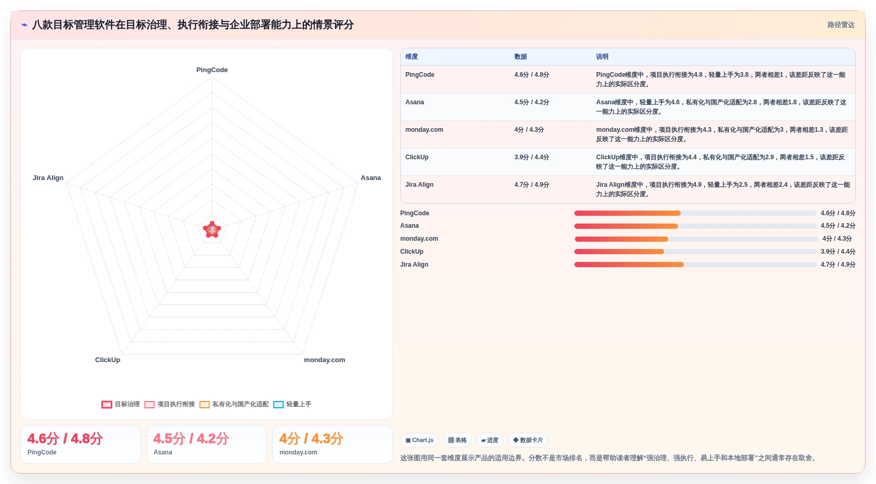
Task: Click the blue lightning icon beside the title
Action: tap(24, 25)
